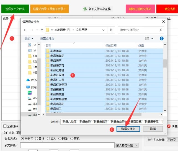Select the 插入 naming radio button
Screen dimensions: 178x151
(x=48, y=139)
